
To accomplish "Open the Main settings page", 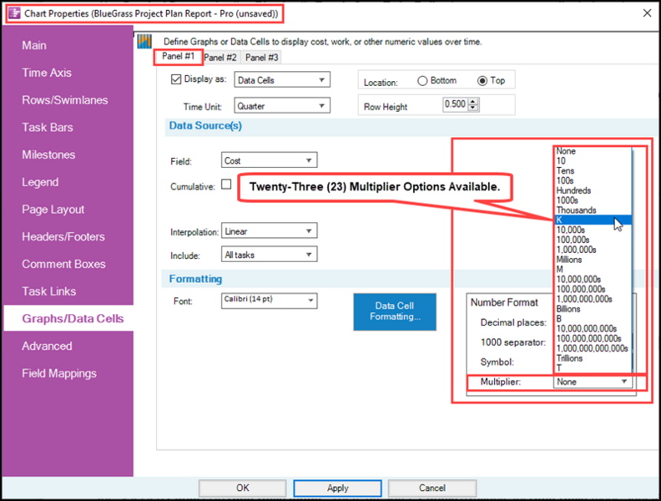I will (34, 46).
